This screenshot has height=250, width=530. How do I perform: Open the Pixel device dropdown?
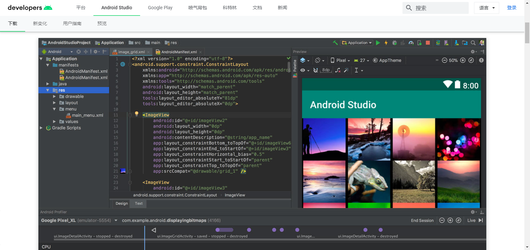coord(340,60)
